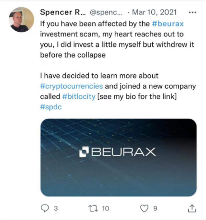Open the #spdc hashtag link
206x220 pixels.
pos(51,107)
